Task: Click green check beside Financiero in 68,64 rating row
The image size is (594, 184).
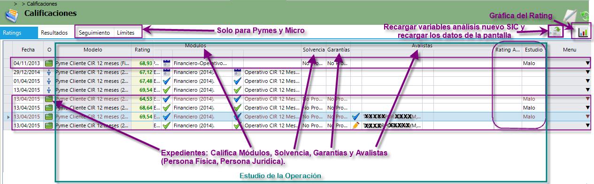Action: click(x=166, y=108)
